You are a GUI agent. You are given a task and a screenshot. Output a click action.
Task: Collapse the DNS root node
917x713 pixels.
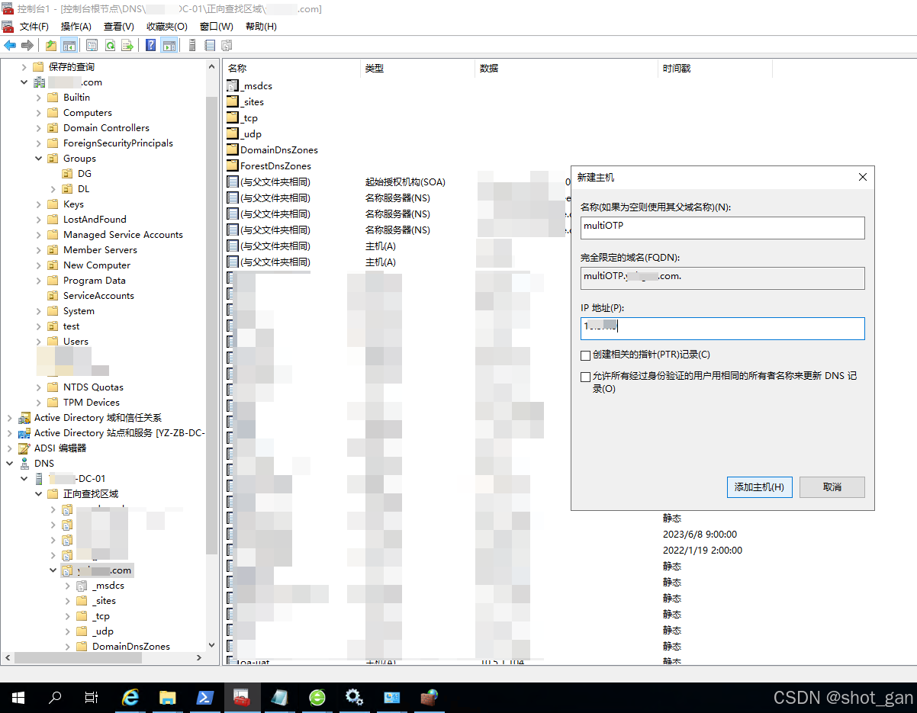click(10, 464)
